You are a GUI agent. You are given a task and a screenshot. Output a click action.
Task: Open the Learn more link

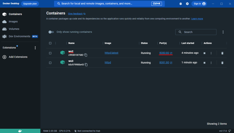tap(197, 19)
